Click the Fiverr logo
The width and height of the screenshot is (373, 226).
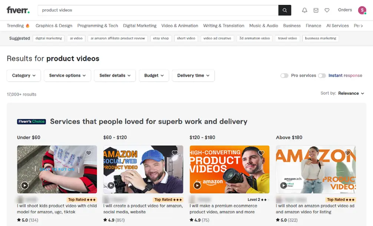(x=18, y=10)
